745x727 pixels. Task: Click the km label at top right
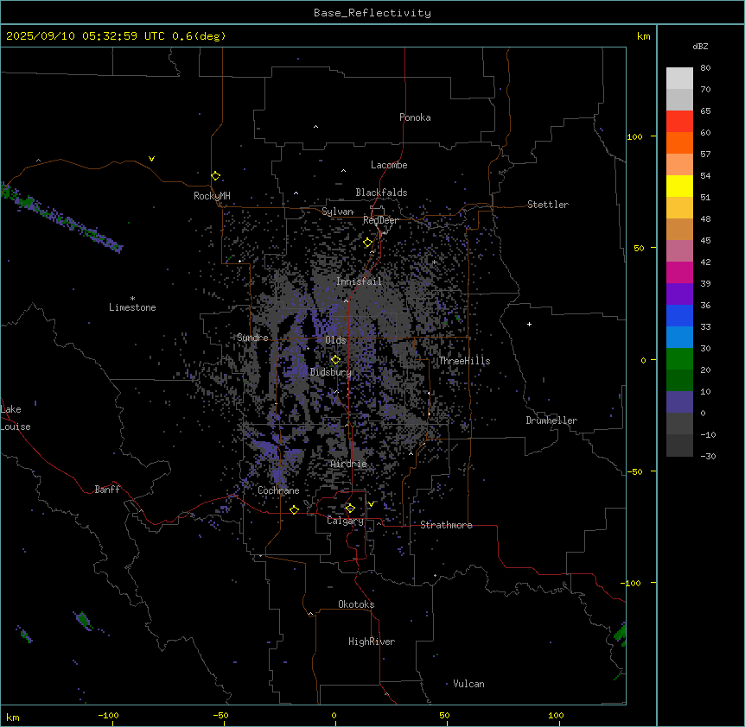[x=644, y=36]
